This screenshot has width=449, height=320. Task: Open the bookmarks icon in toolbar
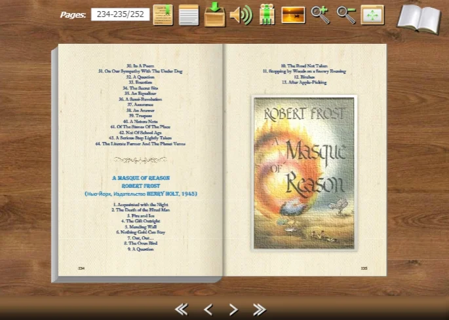pyautogui.click(x=163, y=15)
